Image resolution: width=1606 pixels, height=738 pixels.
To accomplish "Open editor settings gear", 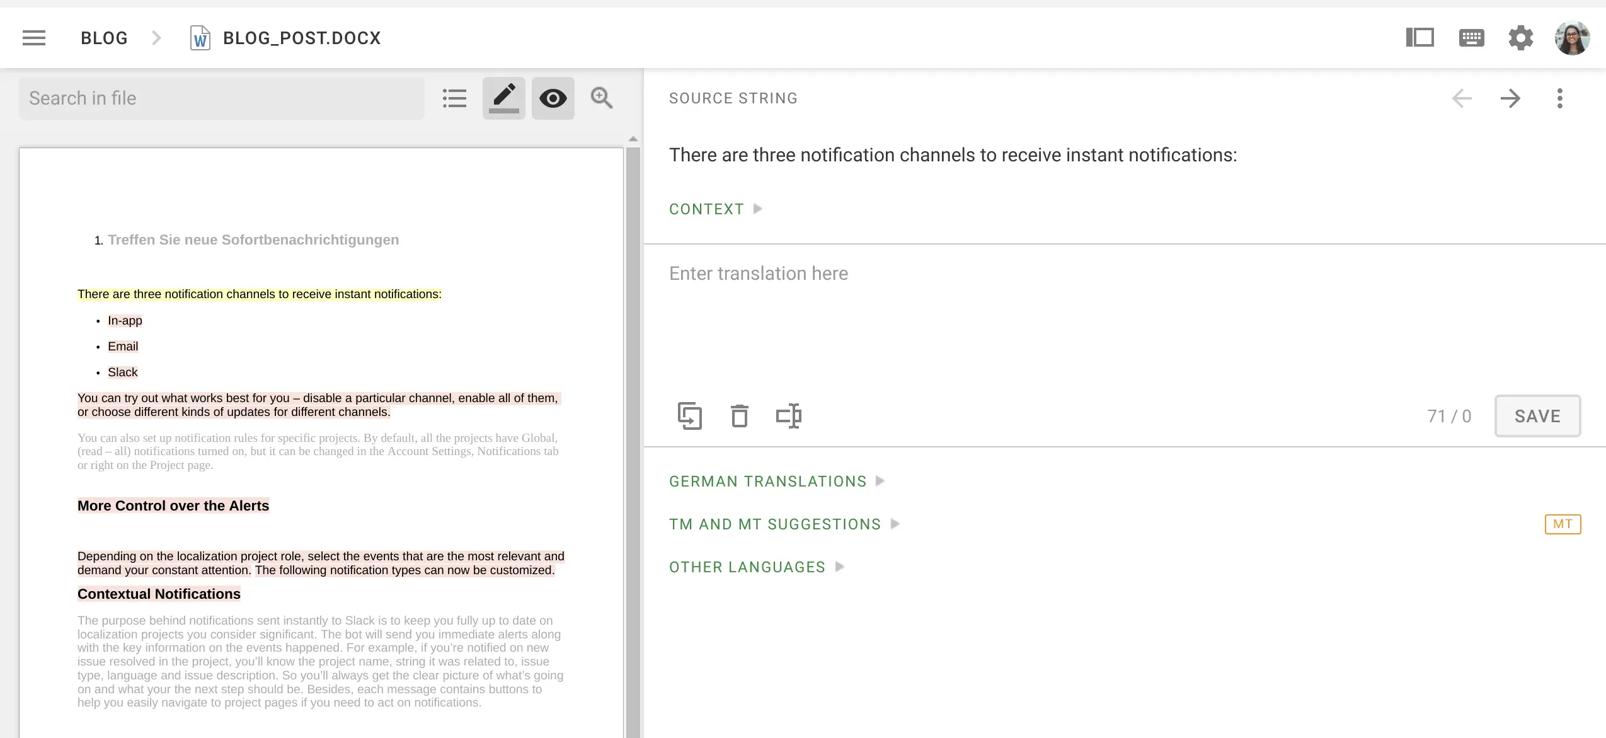I will pyautogui.click(x=1520, y=38).
